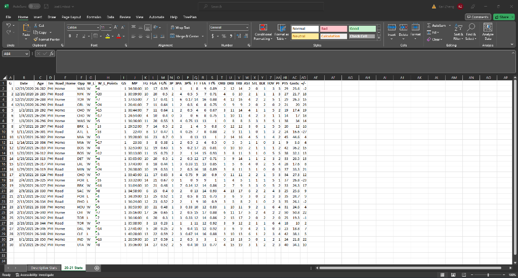Click the Search box in the title bar
518x278 pixels.
pos(261,6)
